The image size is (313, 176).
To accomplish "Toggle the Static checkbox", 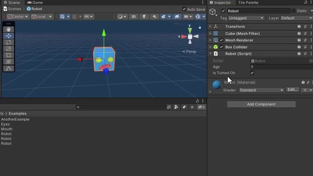I will (x=293, y=11).
